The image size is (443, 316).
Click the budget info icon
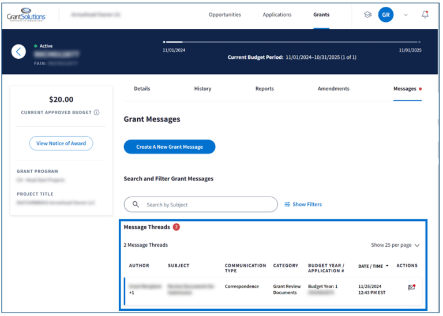point(96,112)
